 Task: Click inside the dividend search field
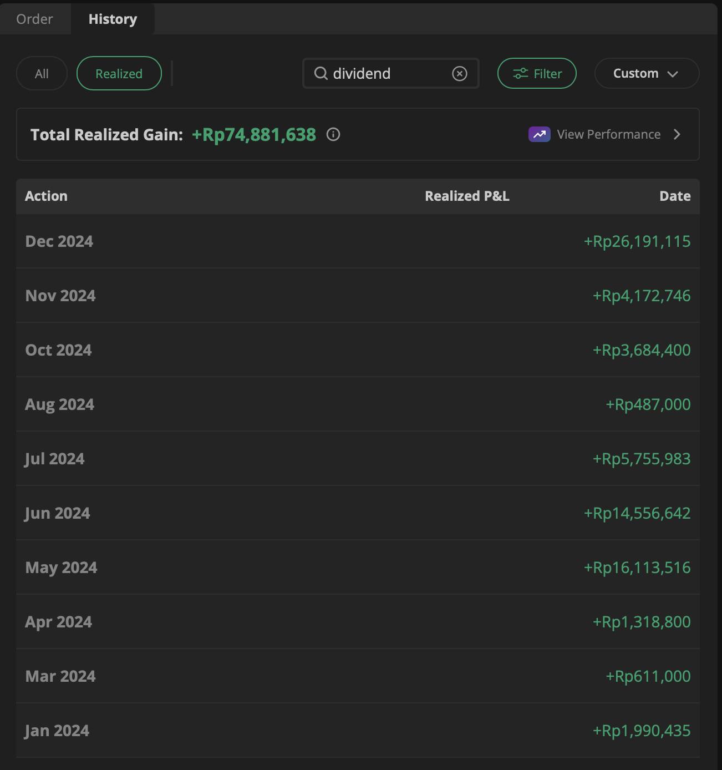pos(388,74)
